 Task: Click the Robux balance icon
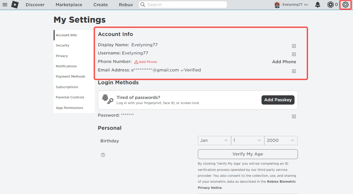point(330,5)
